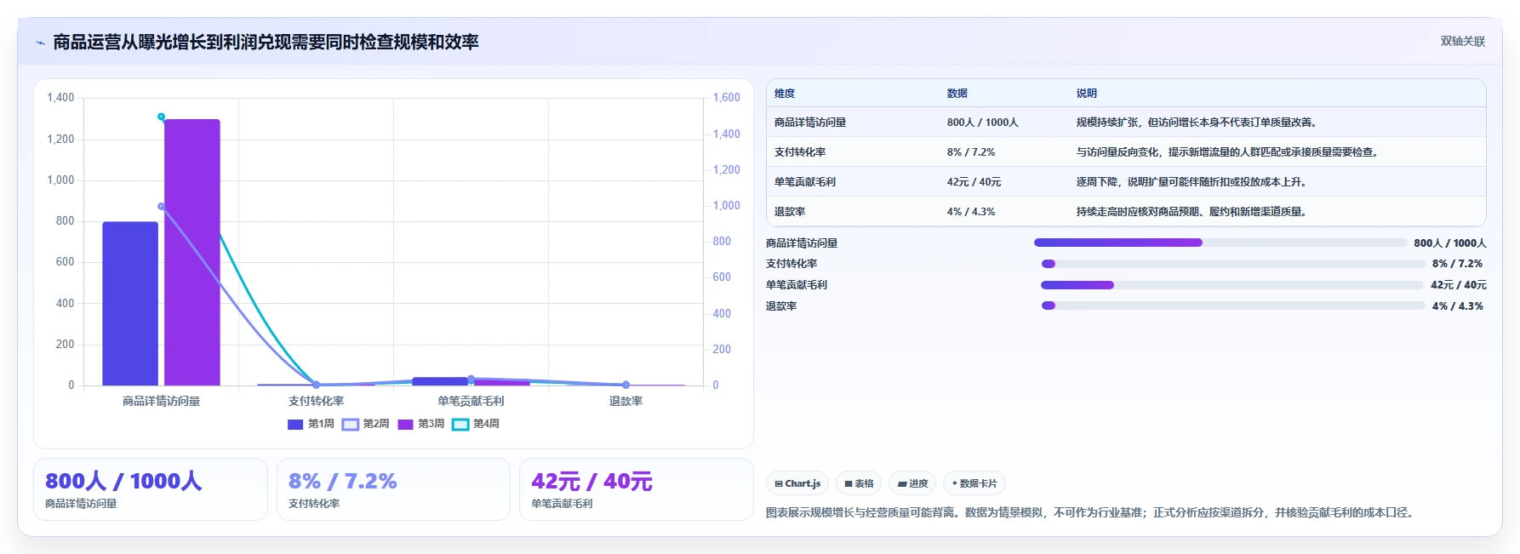Click the purple 1000 bar for 商品详情访问量
Screen dimensions: 1520x554
[x=192, y=253]
